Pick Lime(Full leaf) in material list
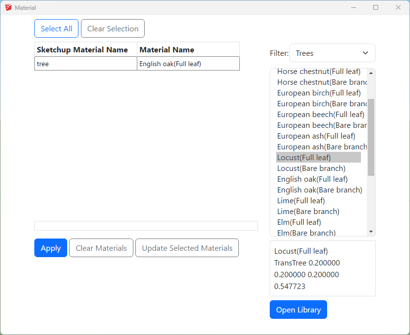 (301, 201)
